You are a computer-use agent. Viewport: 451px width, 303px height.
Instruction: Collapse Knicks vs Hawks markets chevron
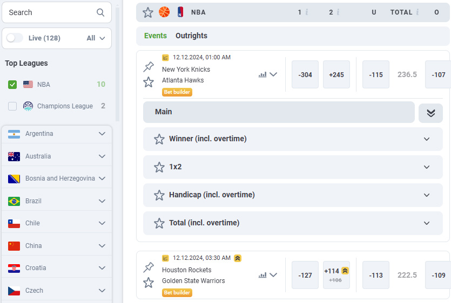[x=273, y=74]
